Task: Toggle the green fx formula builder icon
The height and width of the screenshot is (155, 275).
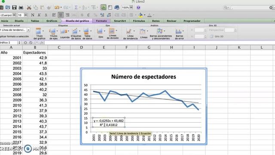Action: pos(104,7)
